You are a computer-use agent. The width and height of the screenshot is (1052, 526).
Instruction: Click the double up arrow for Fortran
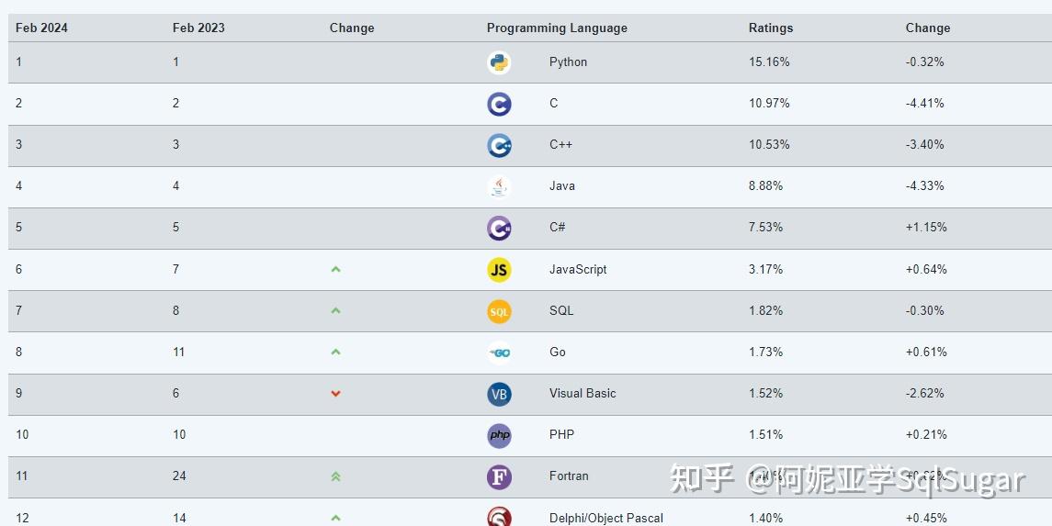point(335,476)
